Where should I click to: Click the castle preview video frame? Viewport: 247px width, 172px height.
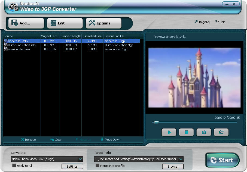[x=194, y=78]
